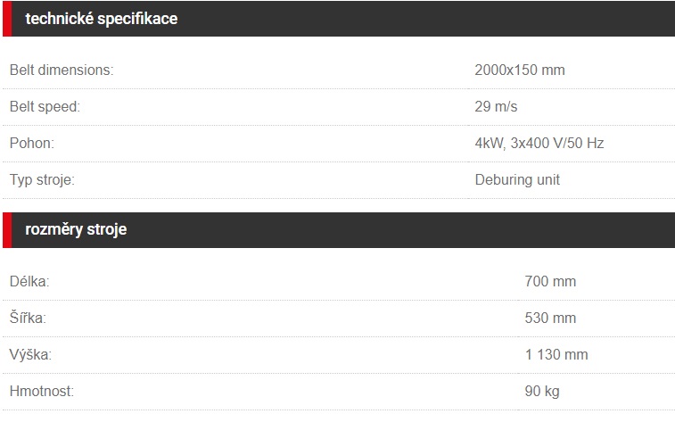Select the 90 kg weight value

pyautogui.click(x=542, y=391)
